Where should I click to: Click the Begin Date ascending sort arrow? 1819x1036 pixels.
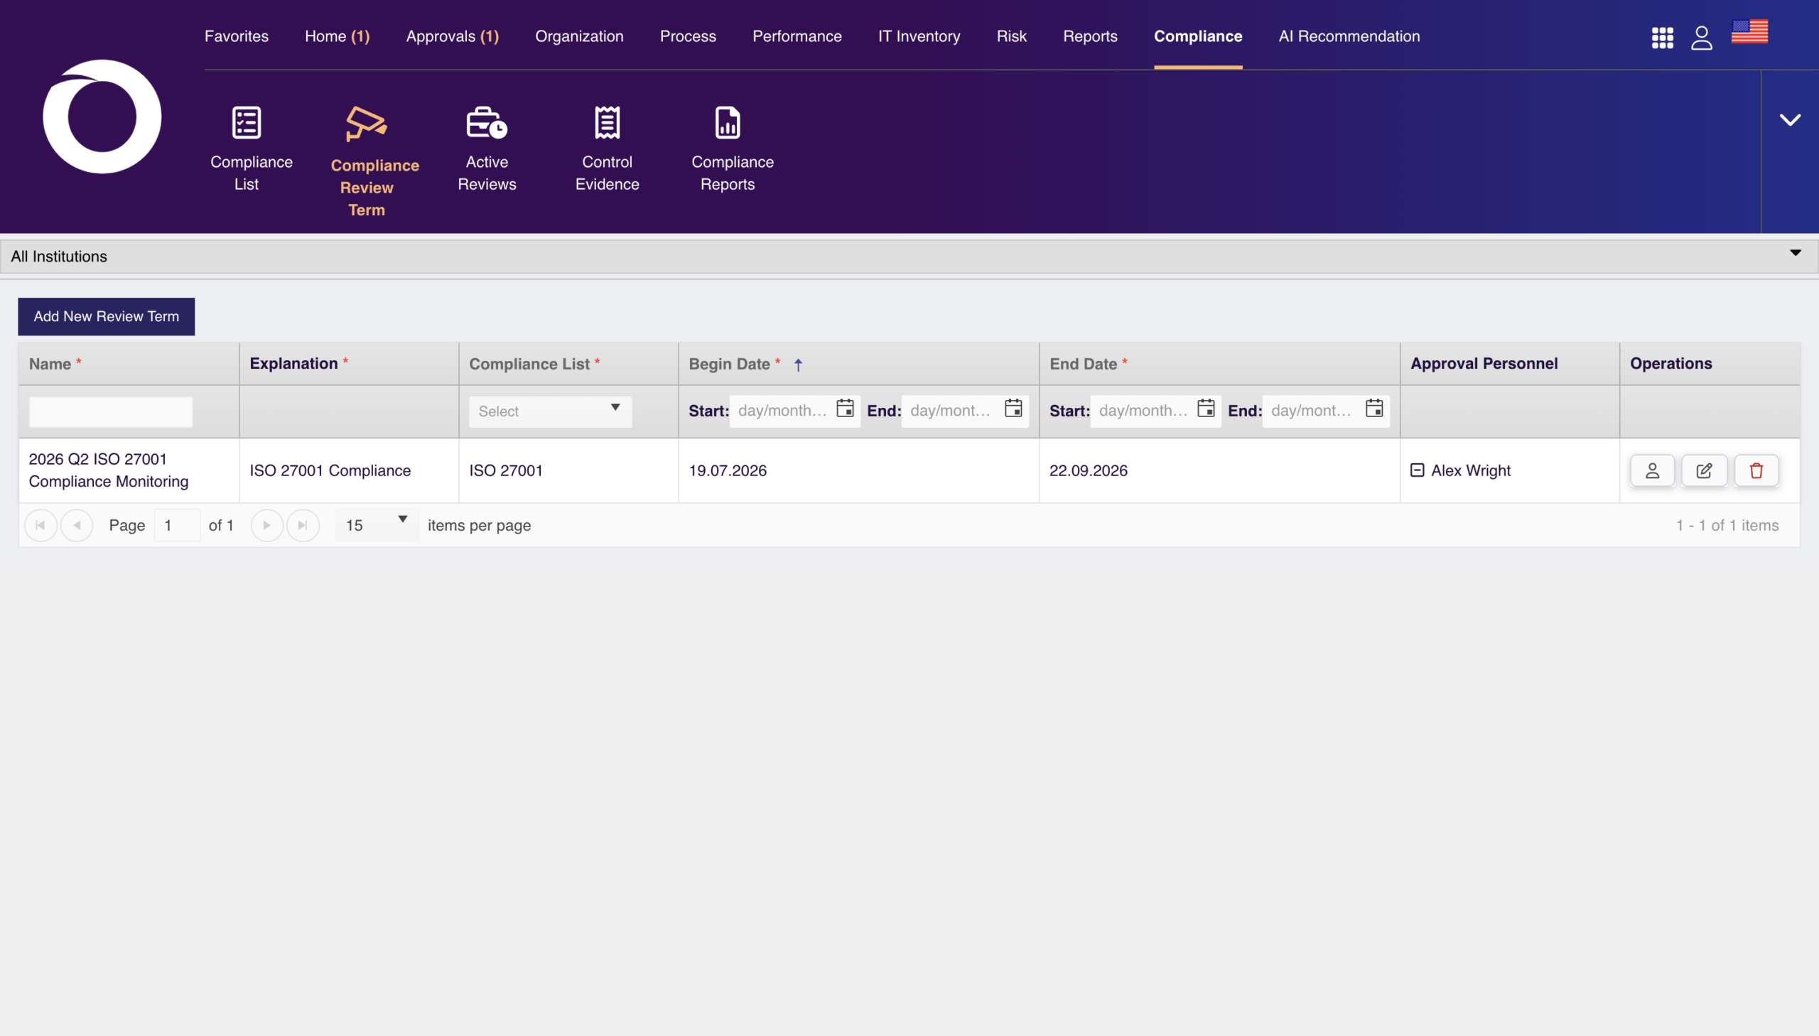pyautogui.click(x=798, y=365)
